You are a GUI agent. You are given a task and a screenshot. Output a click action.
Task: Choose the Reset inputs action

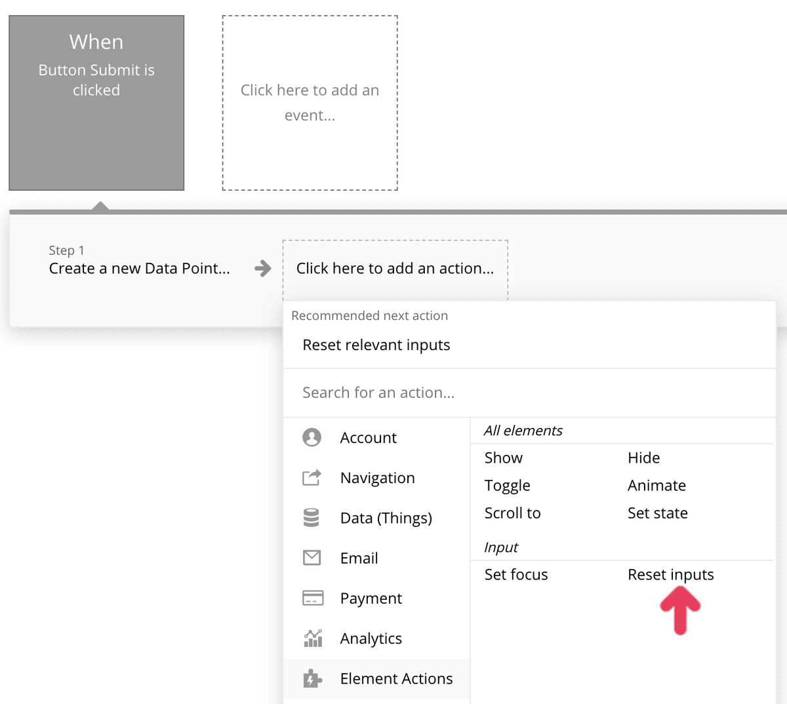(x=670, y=574)
